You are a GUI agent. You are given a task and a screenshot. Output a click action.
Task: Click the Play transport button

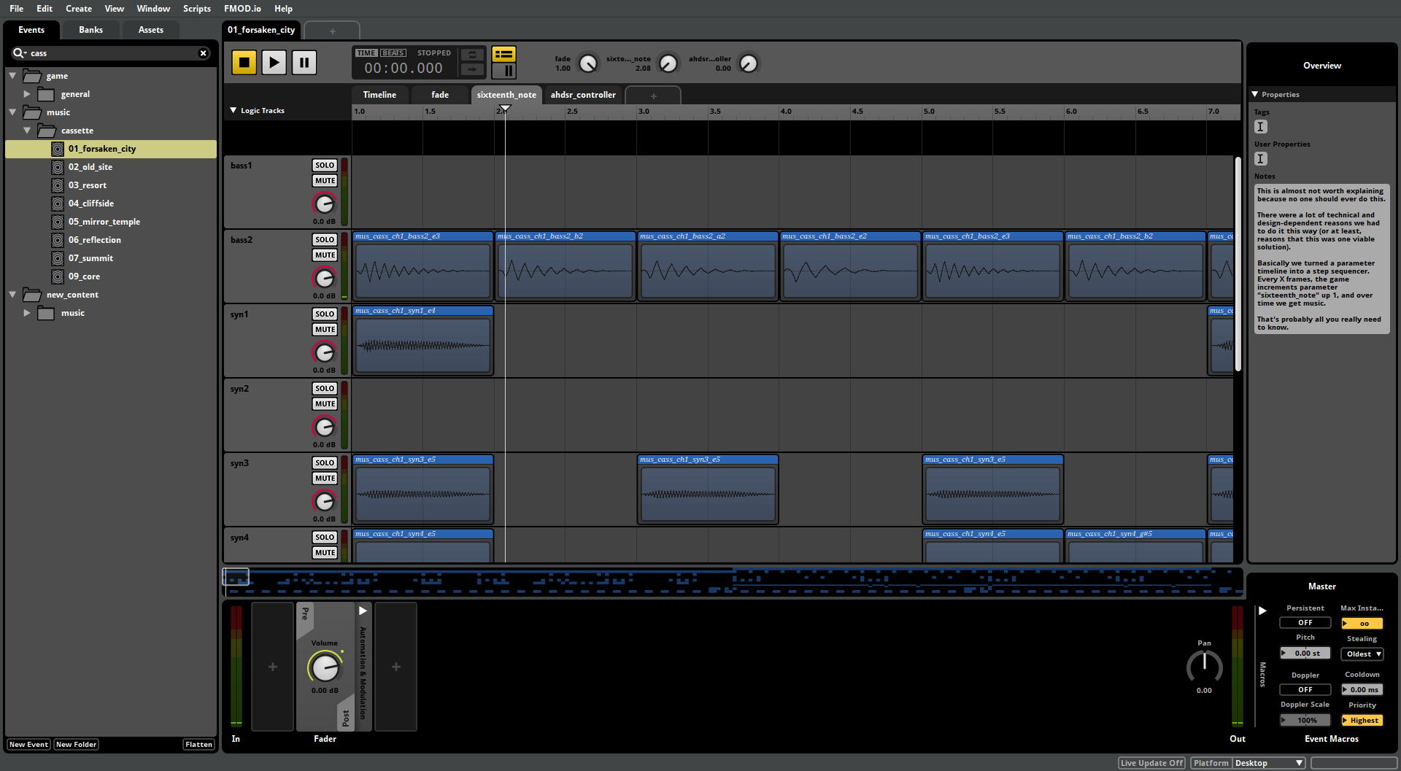pyautogui.click(x=274, y=63)
